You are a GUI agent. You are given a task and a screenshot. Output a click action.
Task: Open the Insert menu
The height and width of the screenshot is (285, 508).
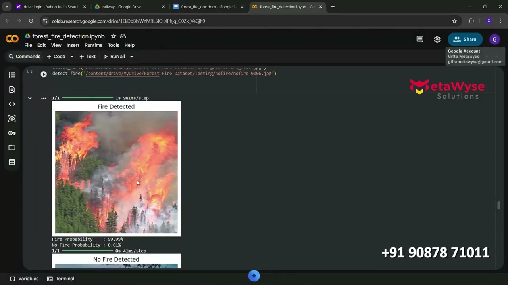[73, 45]
